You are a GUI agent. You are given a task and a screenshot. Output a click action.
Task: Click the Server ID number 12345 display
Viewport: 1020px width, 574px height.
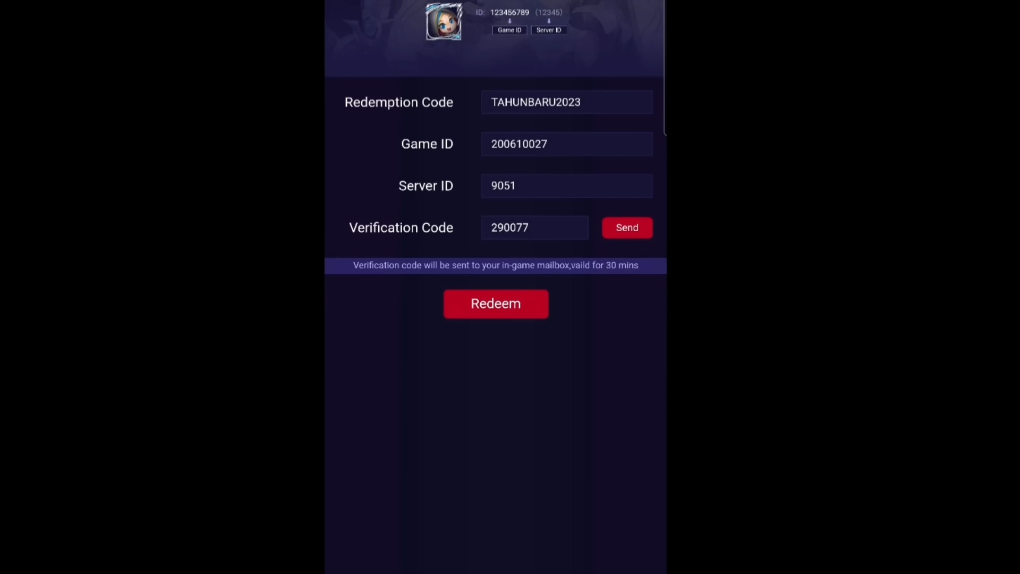pyautogui.click(x=549, y=12)
